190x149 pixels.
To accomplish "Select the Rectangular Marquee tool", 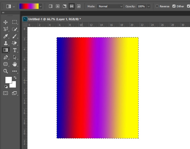I will tap(14, 22).
